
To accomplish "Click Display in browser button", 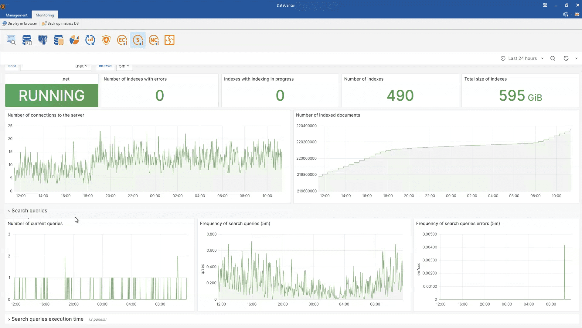I will tap(19, 23).
